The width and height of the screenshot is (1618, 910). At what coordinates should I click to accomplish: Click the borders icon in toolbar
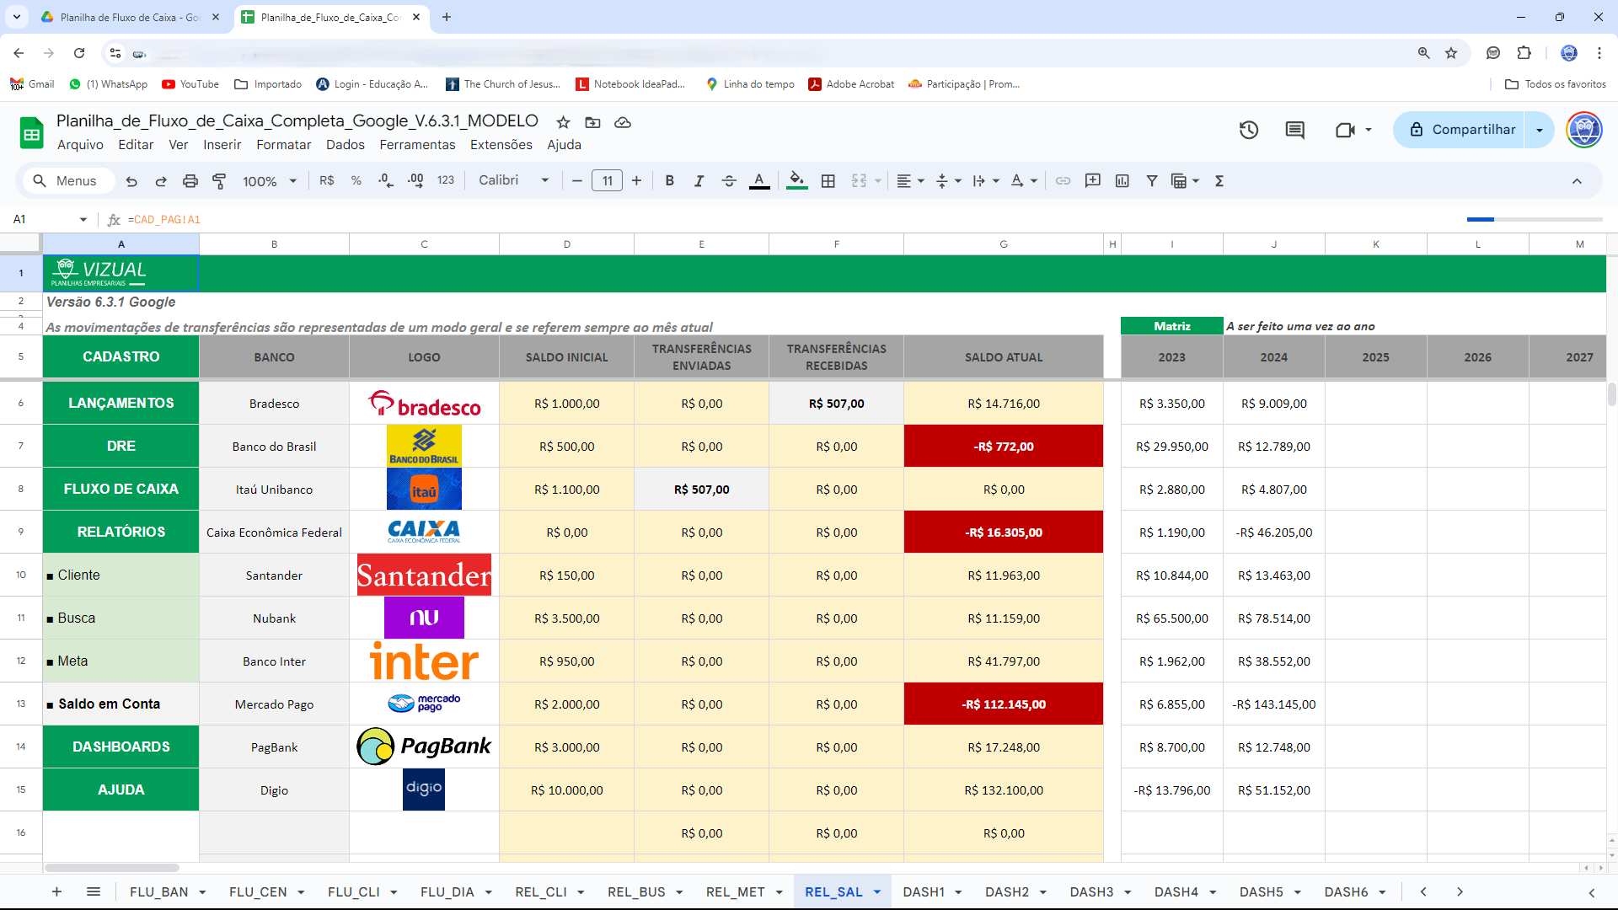(828, 181)
